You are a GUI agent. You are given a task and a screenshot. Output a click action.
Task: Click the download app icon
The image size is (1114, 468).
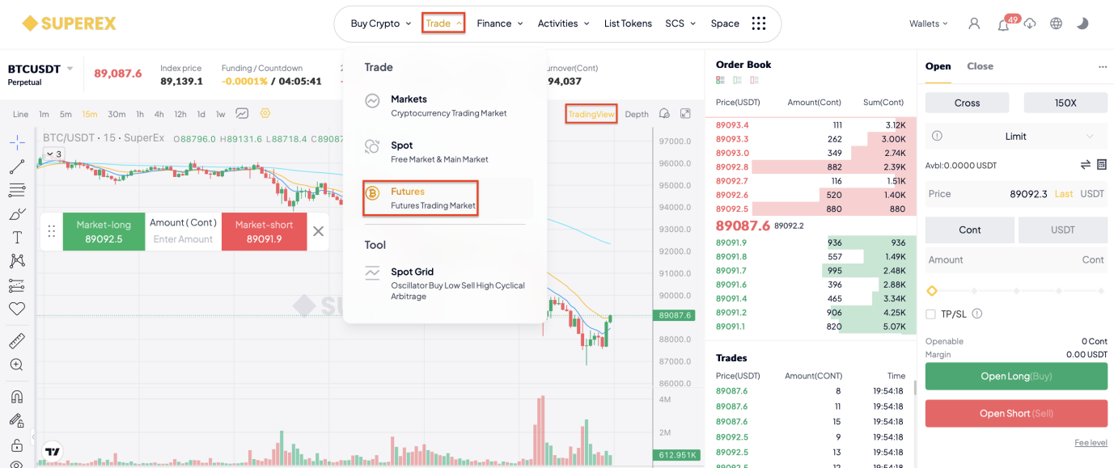[1030, 23]
